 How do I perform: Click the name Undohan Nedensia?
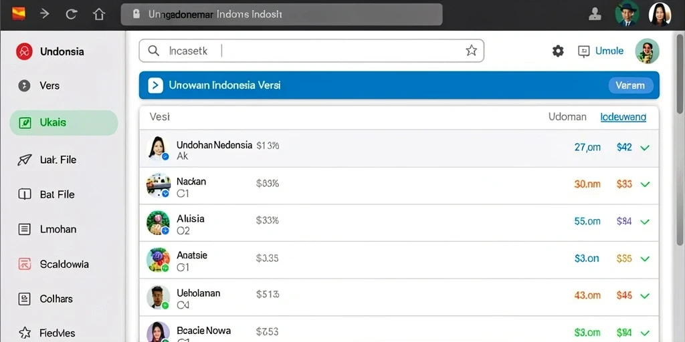coord(214,145)
